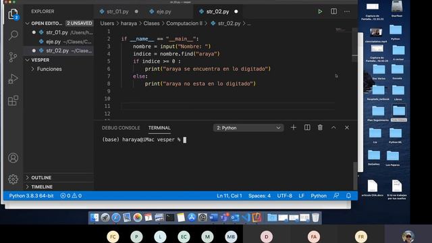Image resolution: width=432 pixels, height=243 pixels.
Task: Open Terminal app from the Dock
Action: point(170,217)
